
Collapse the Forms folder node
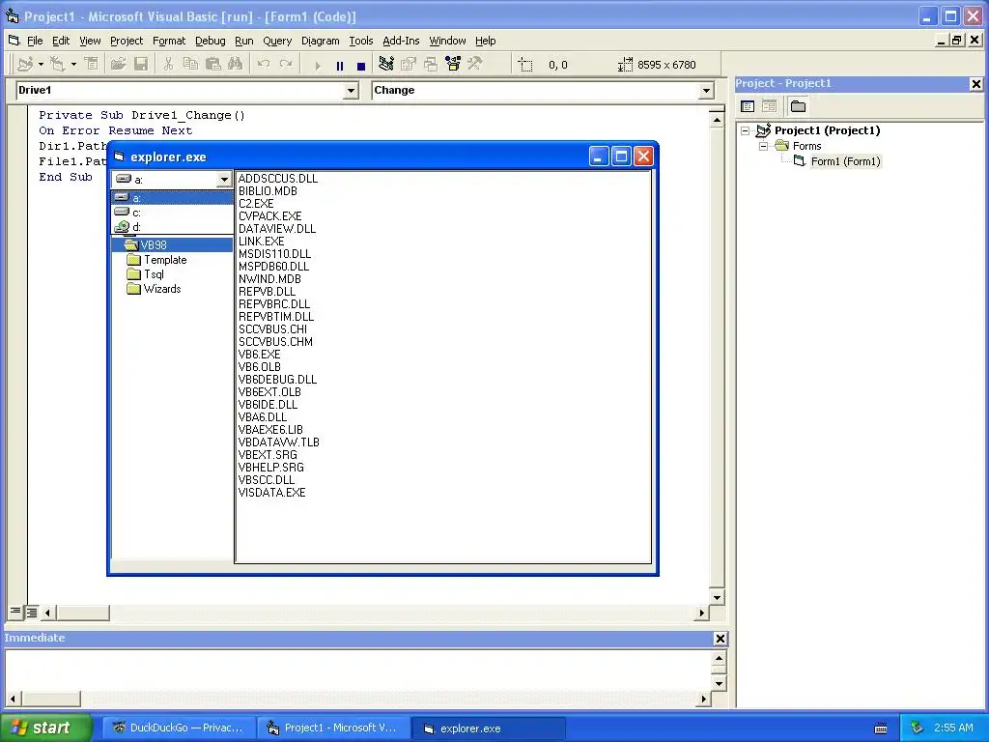coord(763,146)
